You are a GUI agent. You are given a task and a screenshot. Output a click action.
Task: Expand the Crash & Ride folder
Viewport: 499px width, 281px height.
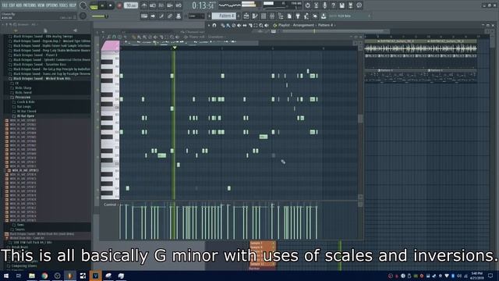[x=26, y=102]
